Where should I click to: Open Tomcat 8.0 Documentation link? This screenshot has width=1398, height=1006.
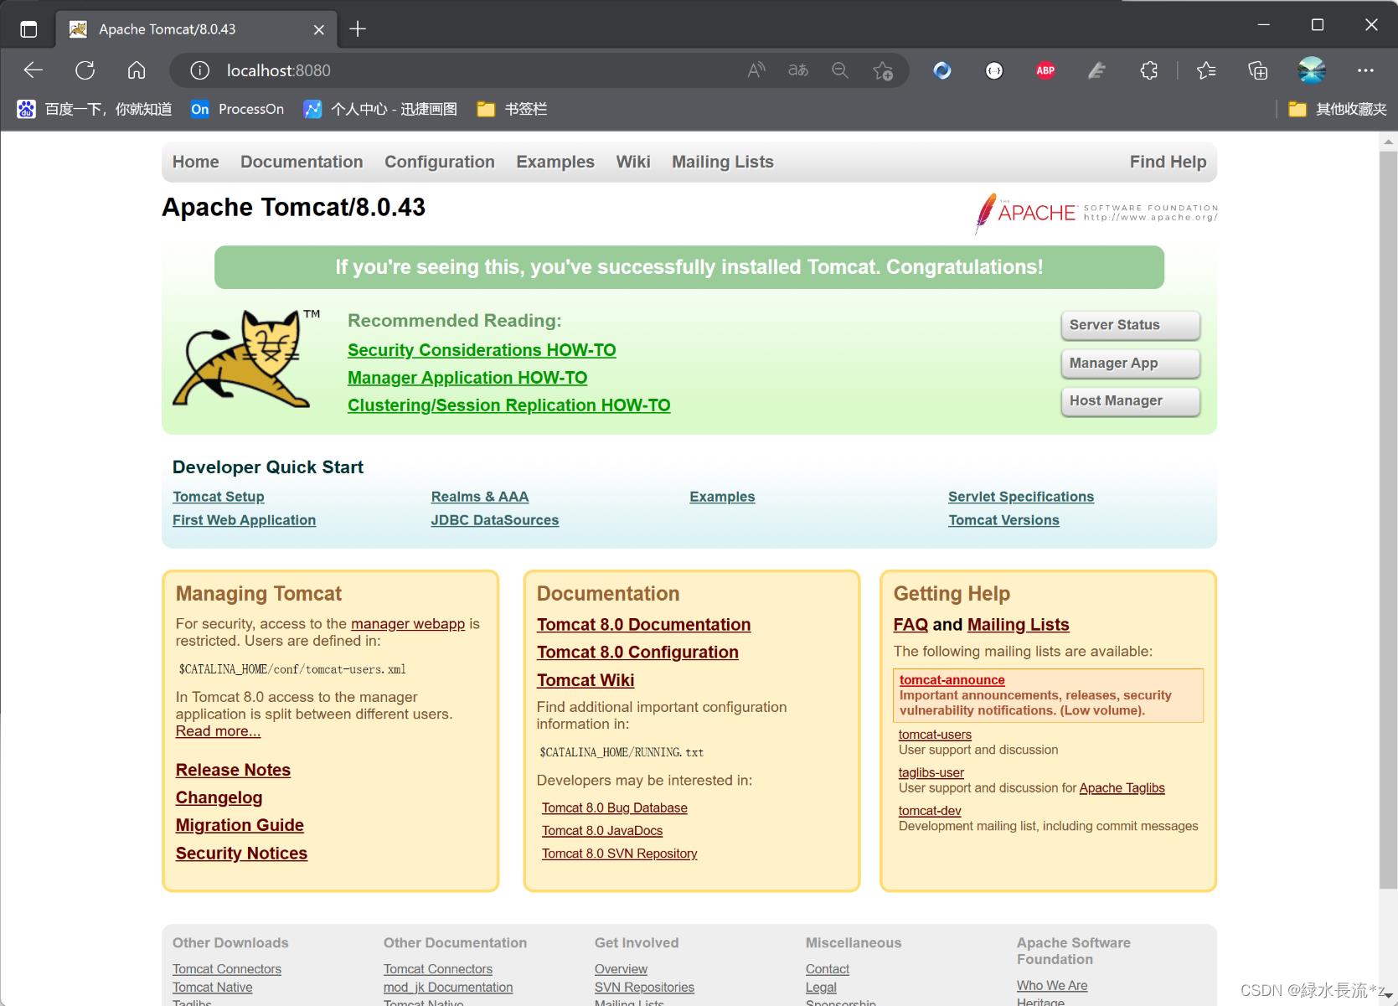pos(643,625)
